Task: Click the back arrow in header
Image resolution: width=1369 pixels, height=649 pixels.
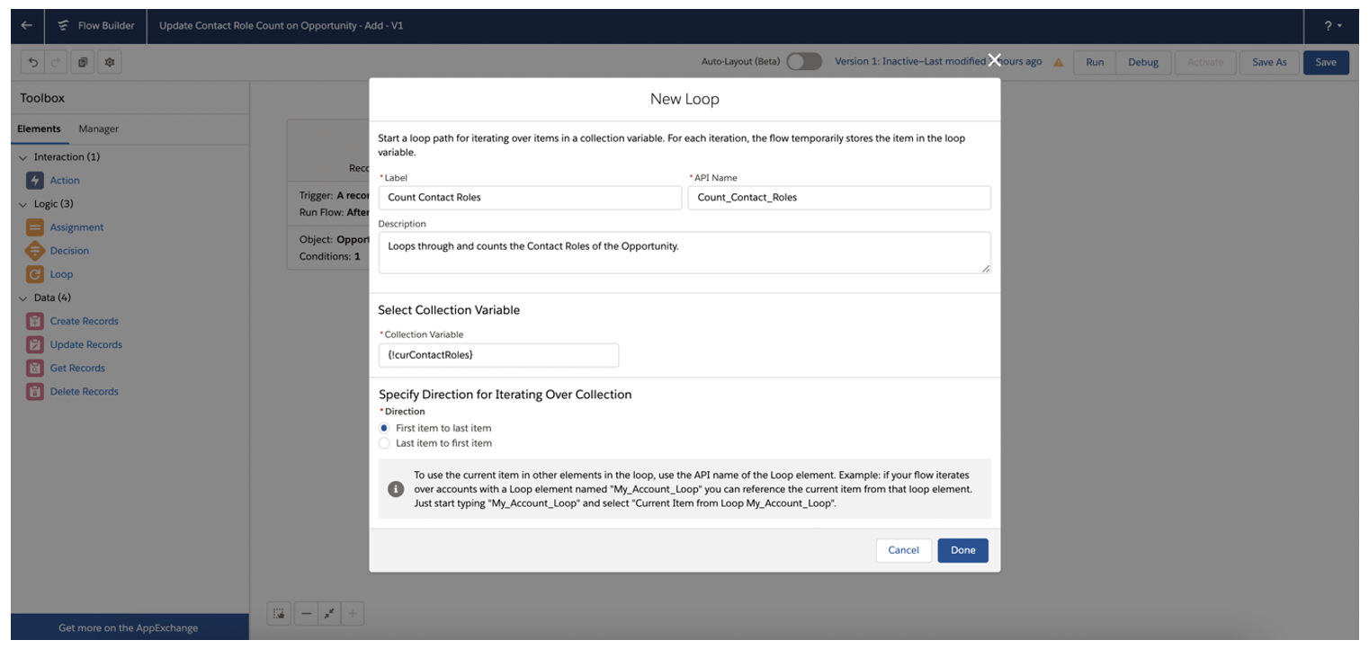Action: (27, 25)
